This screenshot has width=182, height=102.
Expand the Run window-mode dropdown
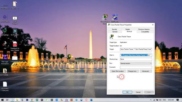[136, 63]
